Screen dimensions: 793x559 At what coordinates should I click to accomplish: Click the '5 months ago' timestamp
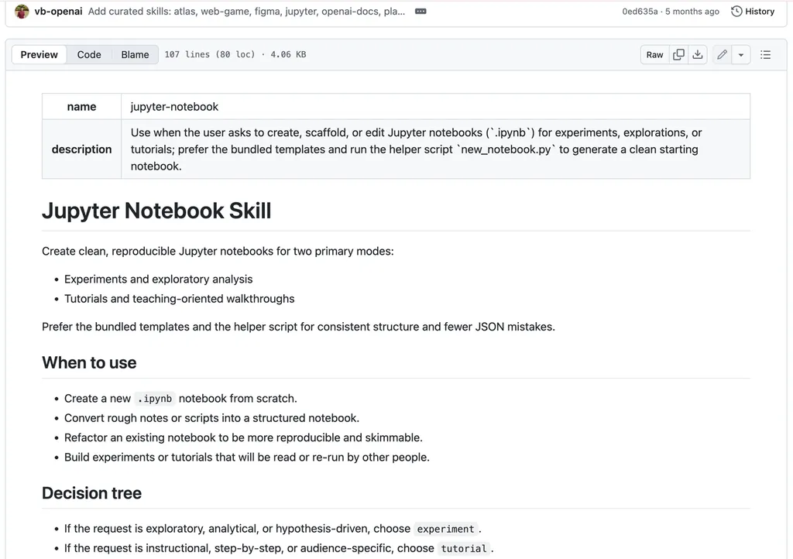coord(692,11)
